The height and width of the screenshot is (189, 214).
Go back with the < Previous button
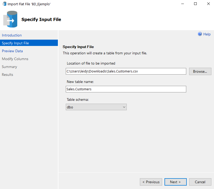point(151,182)
